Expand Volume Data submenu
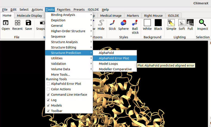The width and height of the screenshot is (211, 127). [x=69, y=69]
